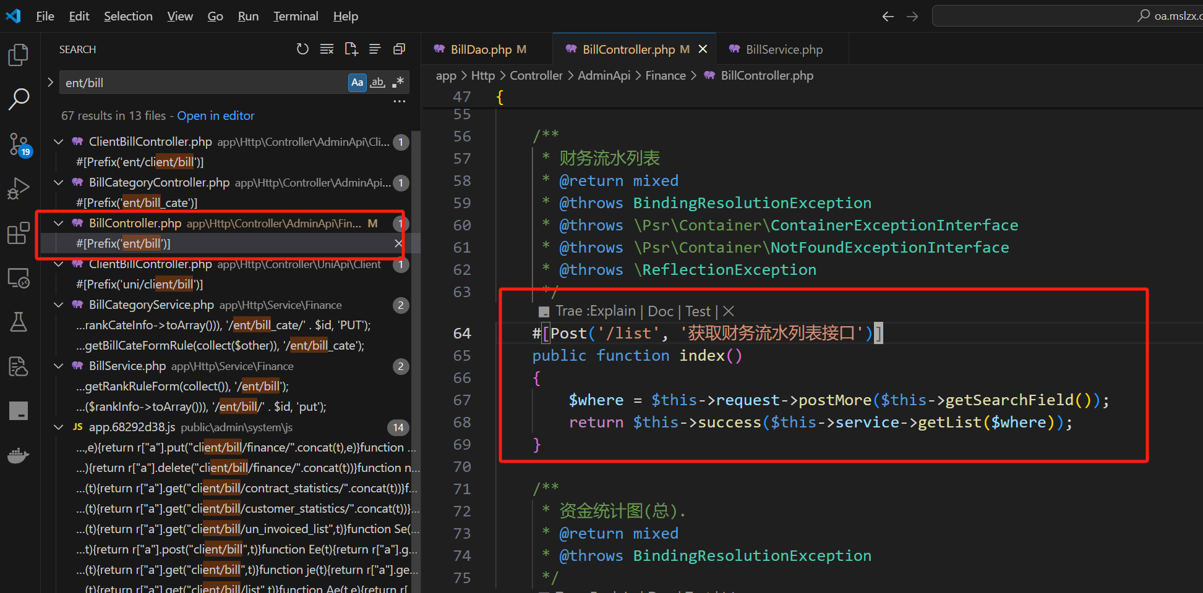The height and width of the screenshot is (593, 1203).
Task: Collapse BillCategoryService.php results group
Action: 59,305
